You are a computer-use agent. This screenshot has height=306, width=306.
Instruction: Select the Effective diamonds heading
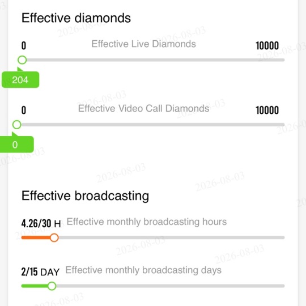click(76, 18)
